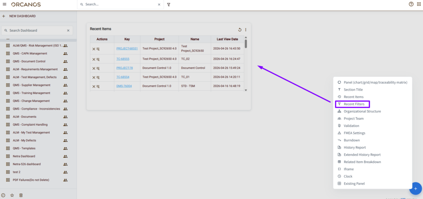Choose Burndown in the widget menu
The height and width of the screenshot is (199, 423).
(352, 140)
